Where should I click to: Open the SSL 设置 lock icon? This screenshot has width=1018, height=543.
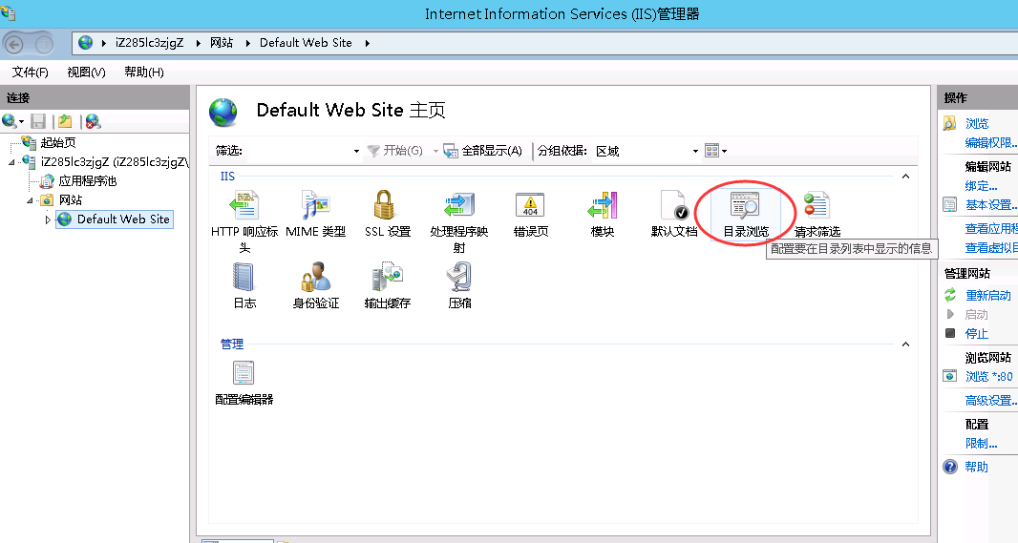(387, 206)
